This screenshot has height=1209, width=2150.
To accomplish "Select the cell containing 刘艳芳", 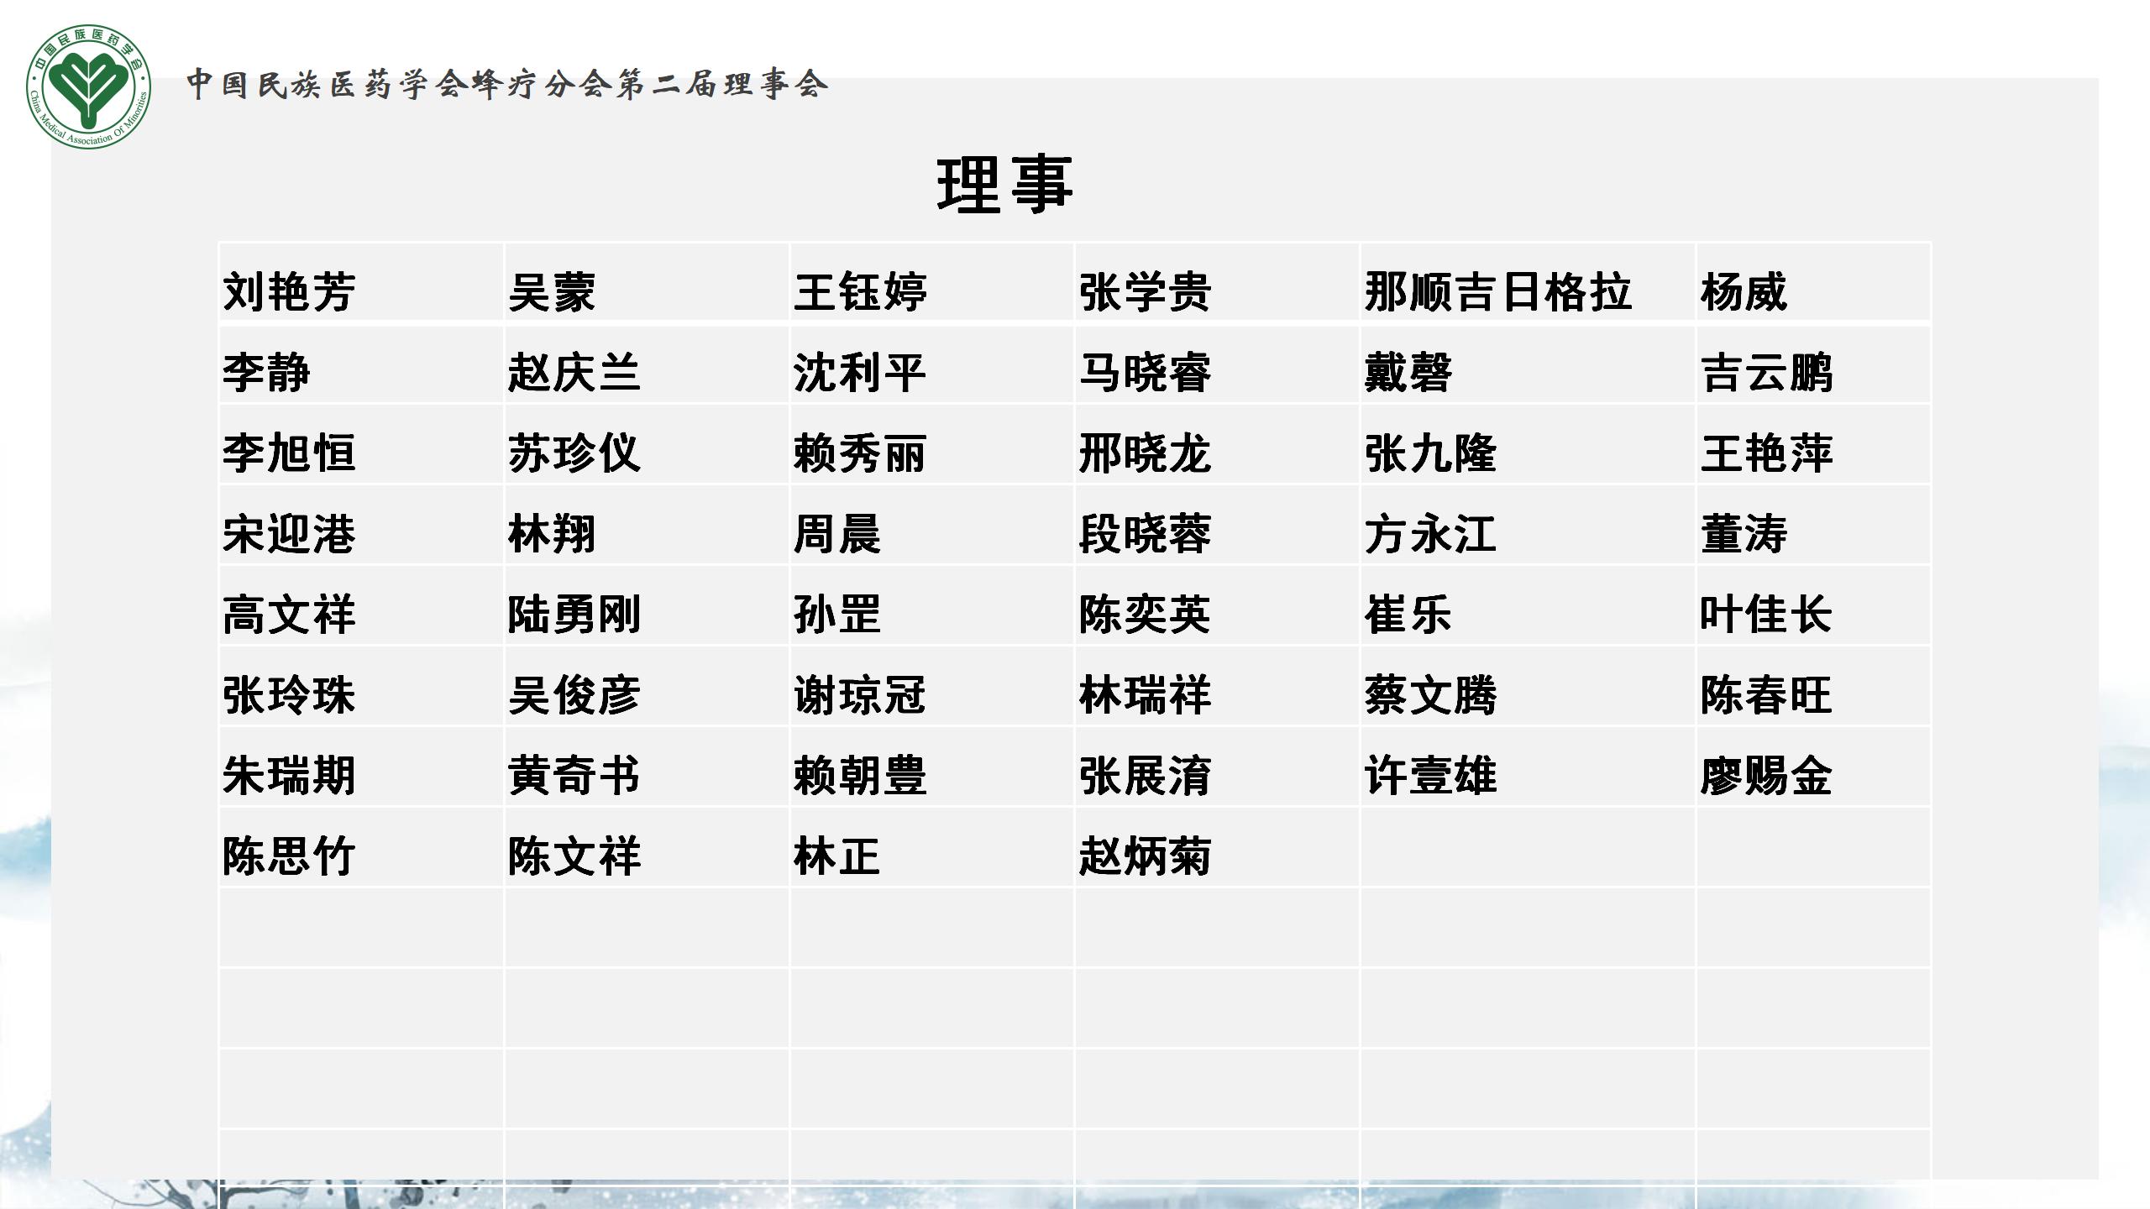I will [289, 292].
